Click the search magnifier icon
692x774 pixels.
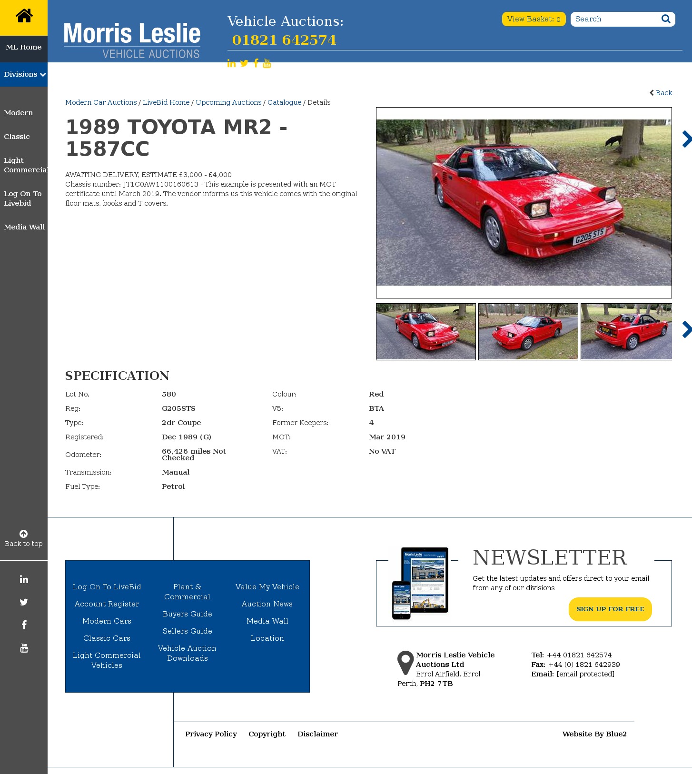pos(666,19)
